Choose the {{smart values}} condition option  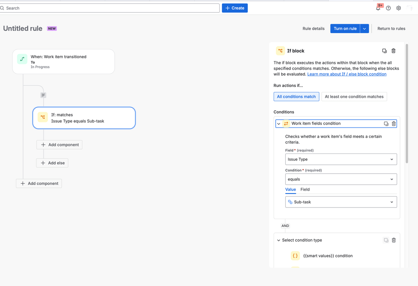point(328,255)
